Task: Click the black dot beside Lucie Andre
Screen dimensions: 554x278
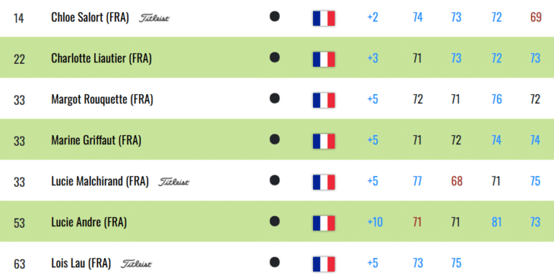Action: 275,221
